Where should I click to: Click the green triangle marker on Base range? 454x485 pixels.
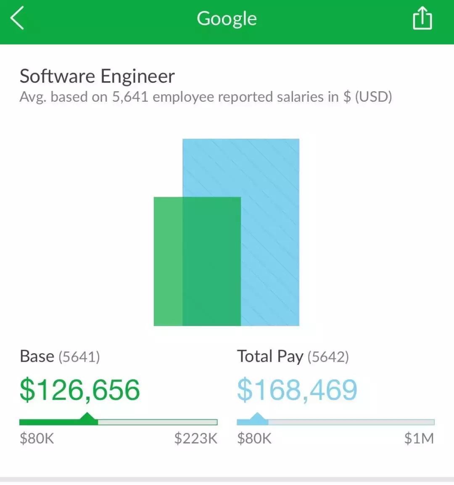[x=87, y=417]
